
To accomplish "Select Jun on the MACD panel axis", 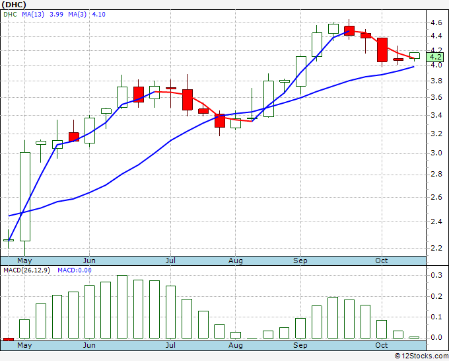I will [x=89, y=346].
